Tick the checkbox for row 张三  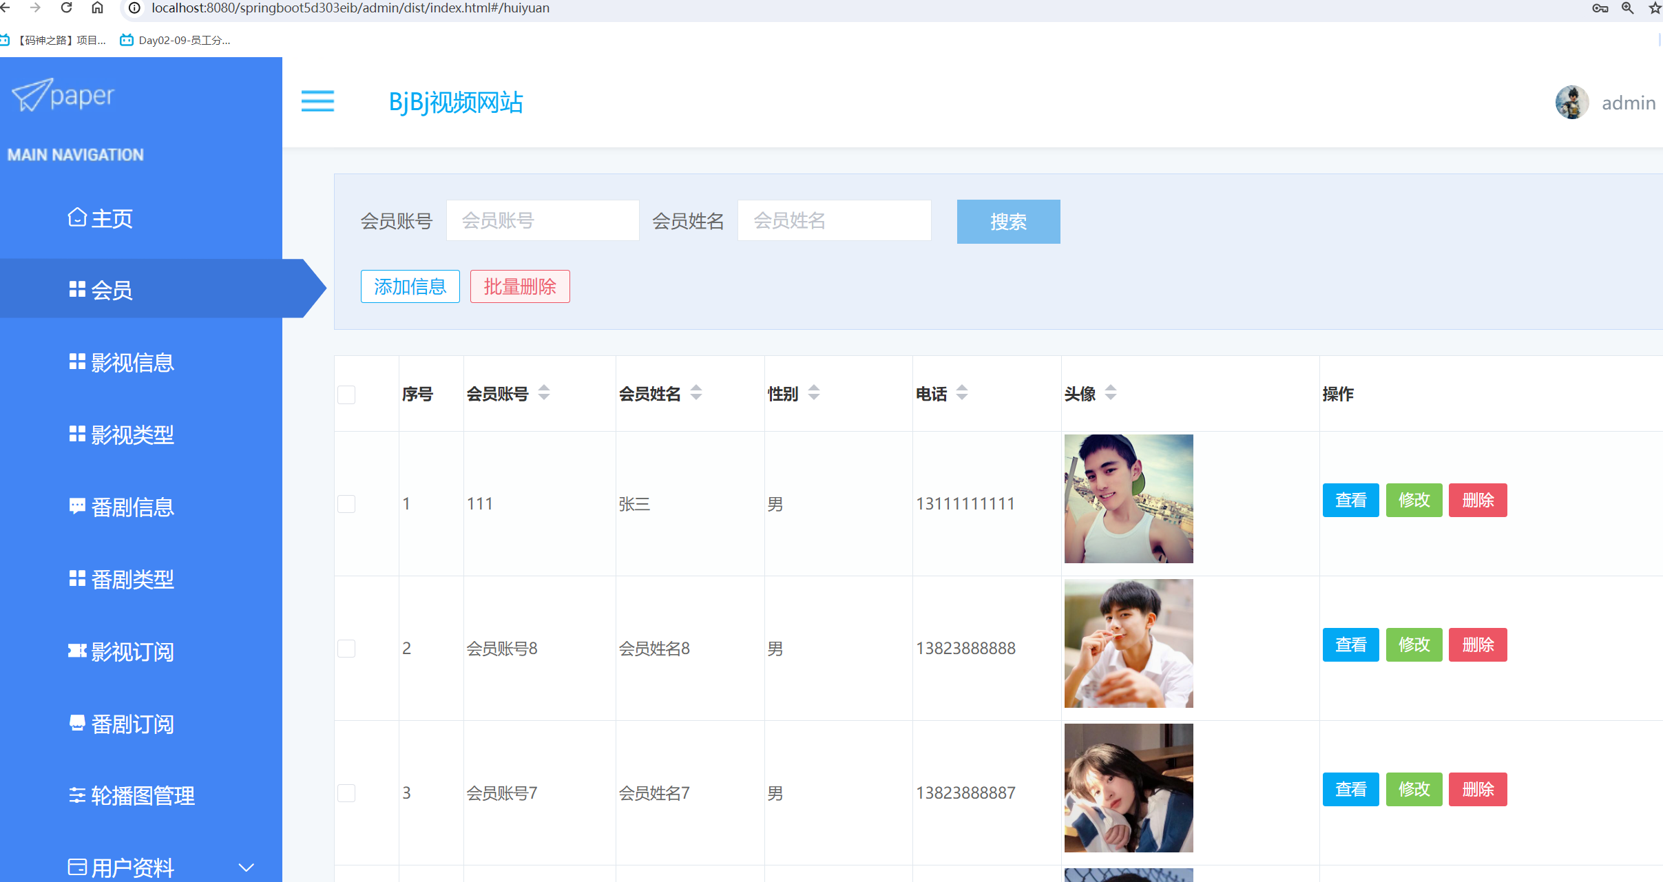346,504
